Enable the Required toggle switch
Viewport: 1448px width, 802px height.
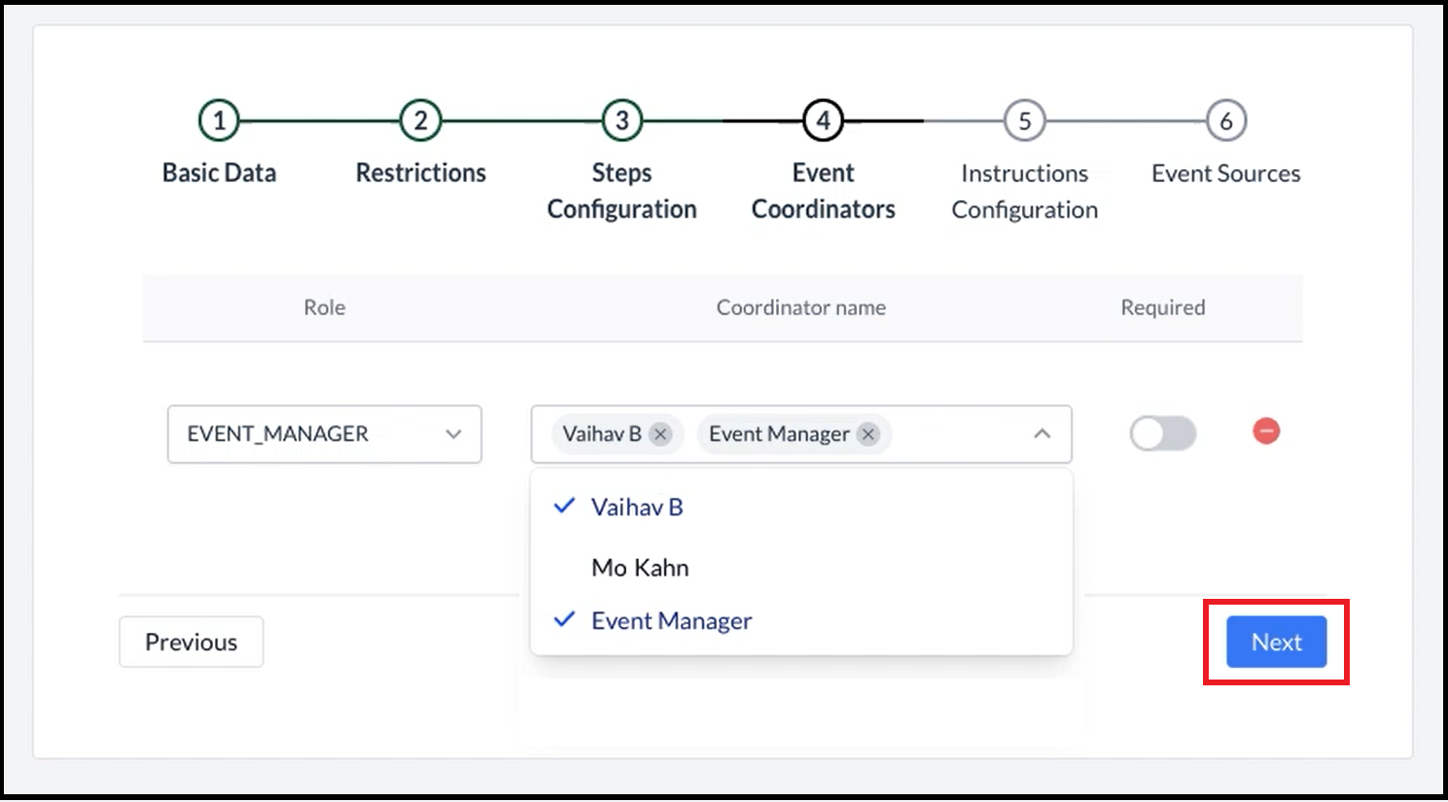pos(1162,434)
